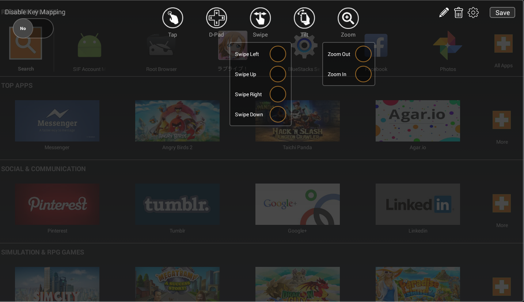Open the Linkedin app thumbnail
The width and height of the screenshot is (524, 302).
(418, 204)
